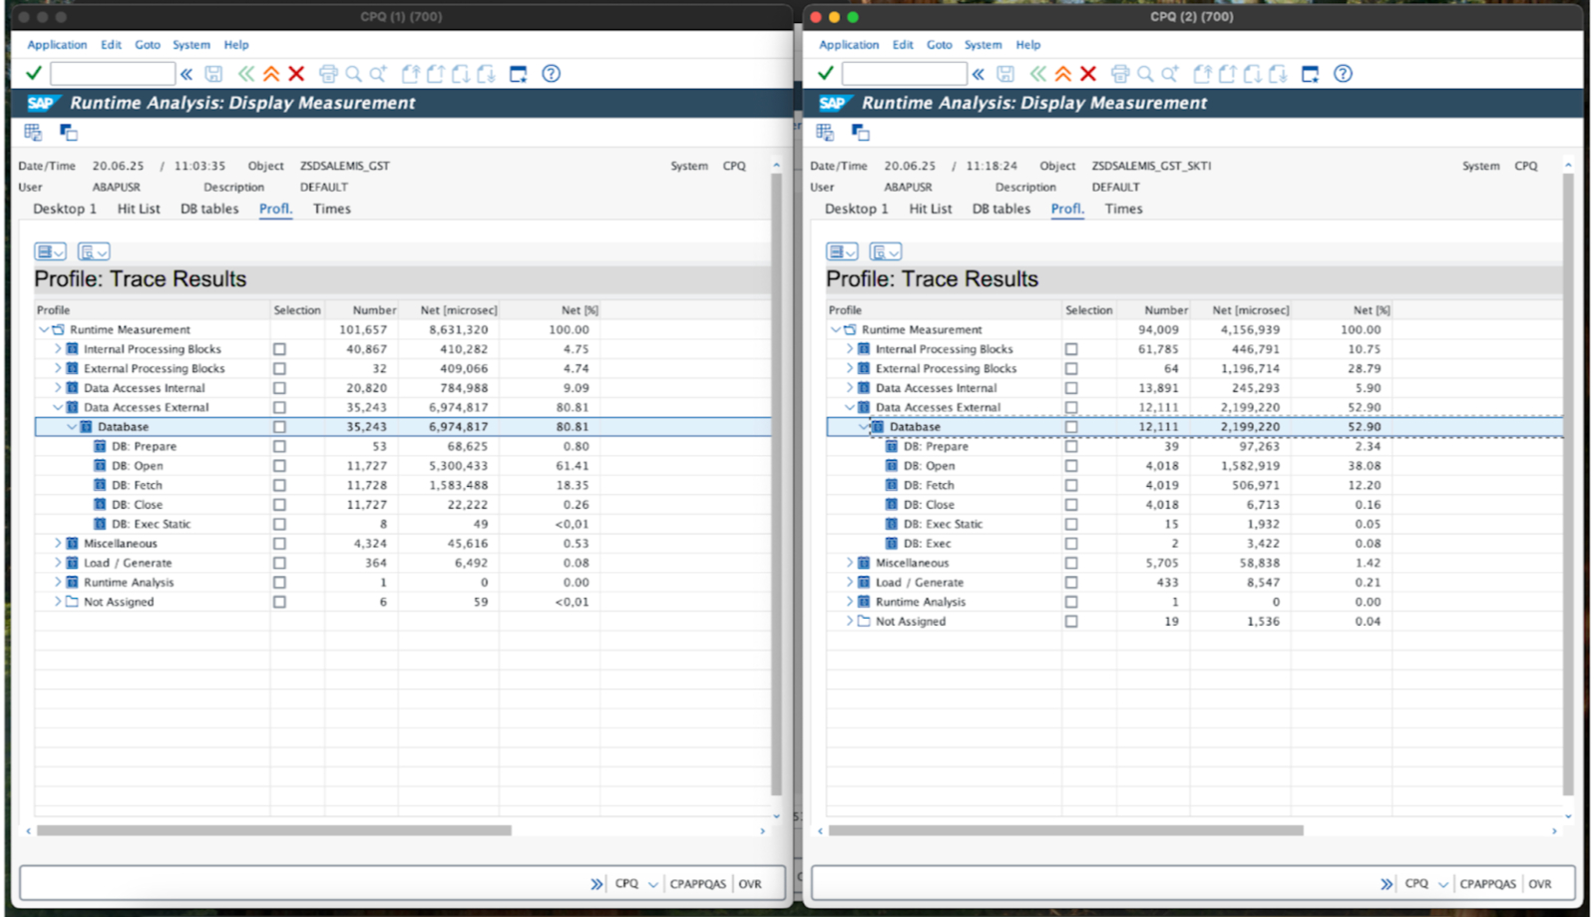The height and width of the screenshot is (917, 1594).
Task: Tick the Data Accesses Internal checkbox in CPQ (1)
Action: point(279,388)
